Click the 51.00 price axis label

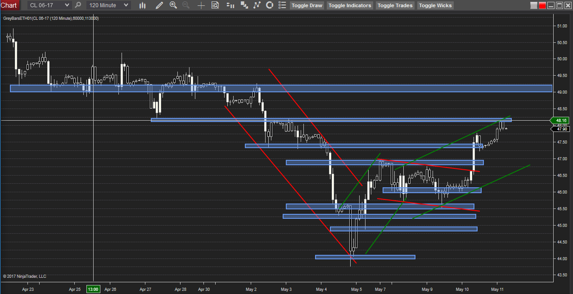pos(562,26)
